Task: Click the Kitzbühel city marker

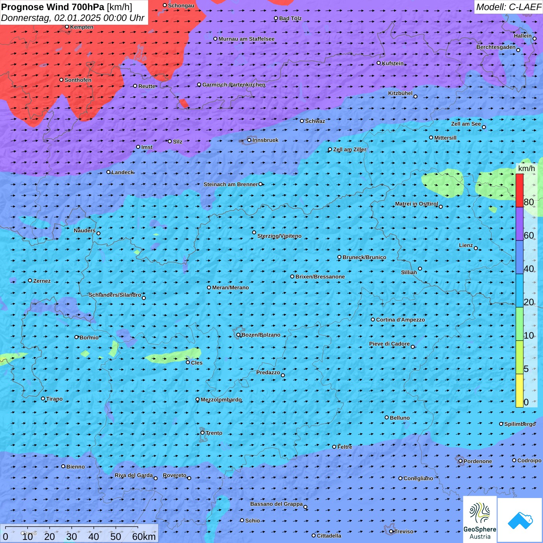Action: (x=415, y=97)
